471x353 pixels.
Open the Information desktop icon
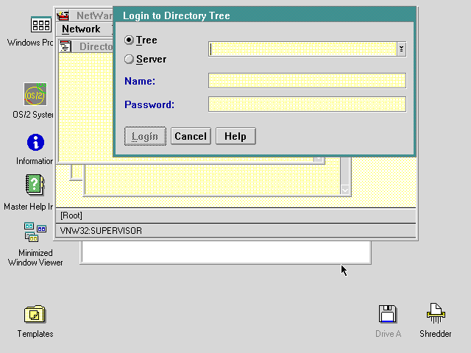coord(35,142)
